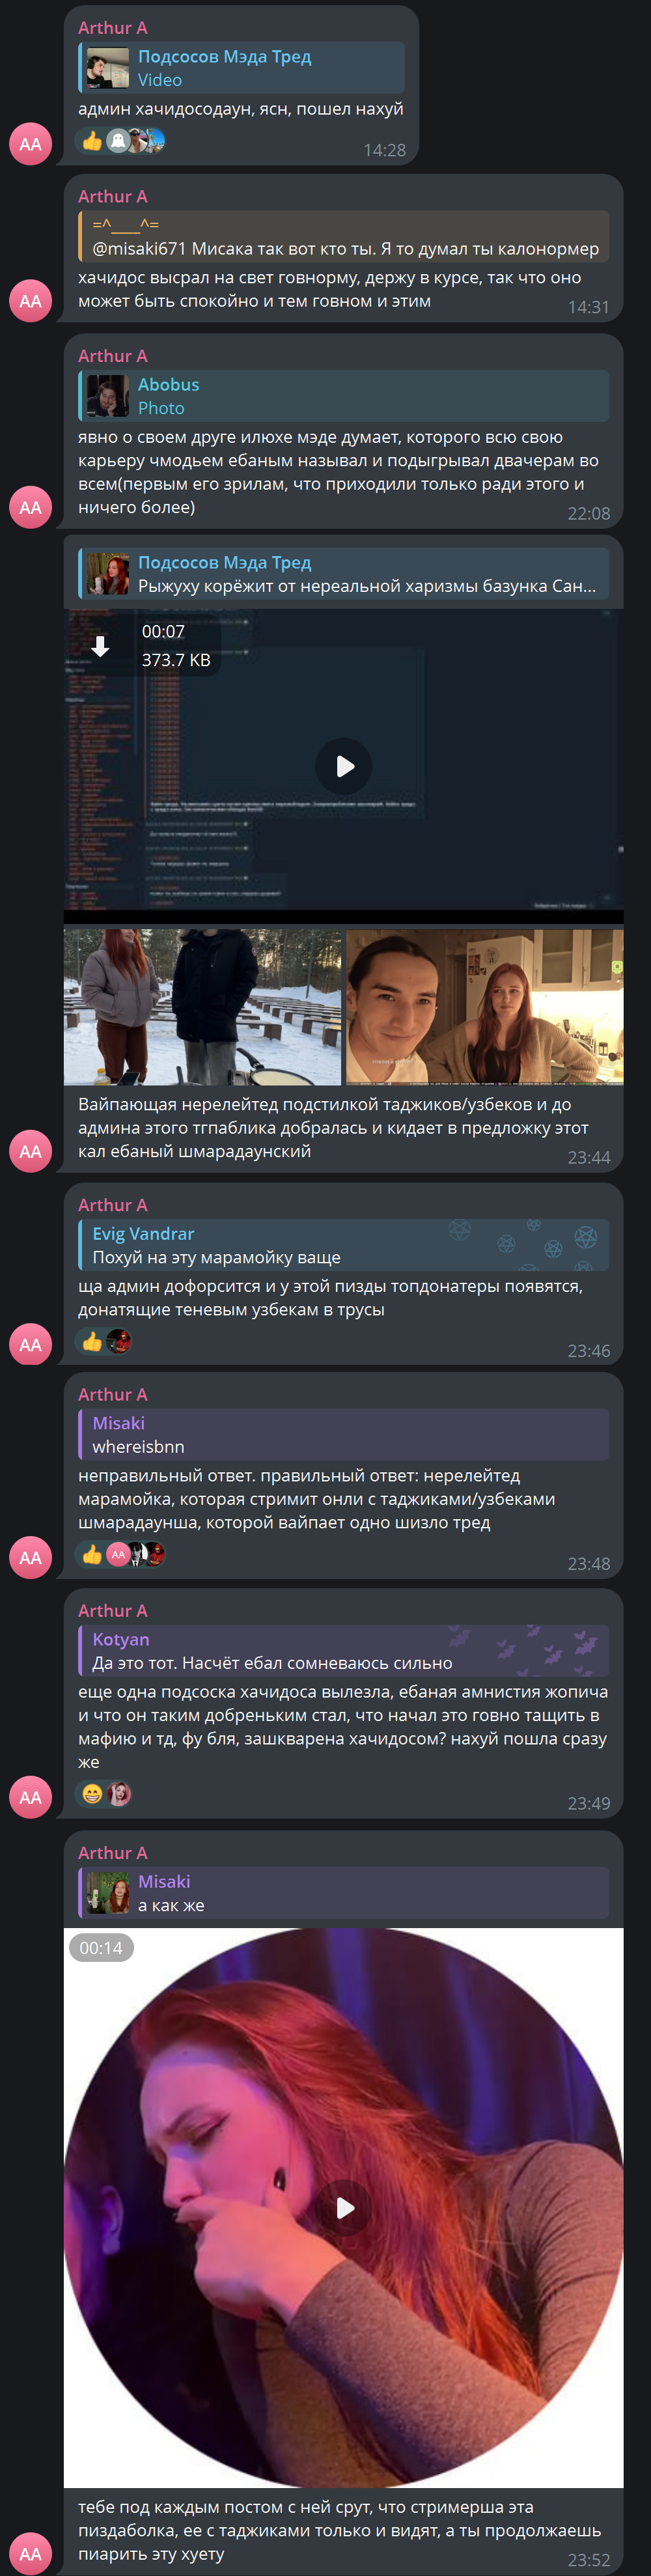This screenshot has width=651, height=2576.
Task: Click the Arthur A name on the 14:31 message
Action: click(112, 196)
